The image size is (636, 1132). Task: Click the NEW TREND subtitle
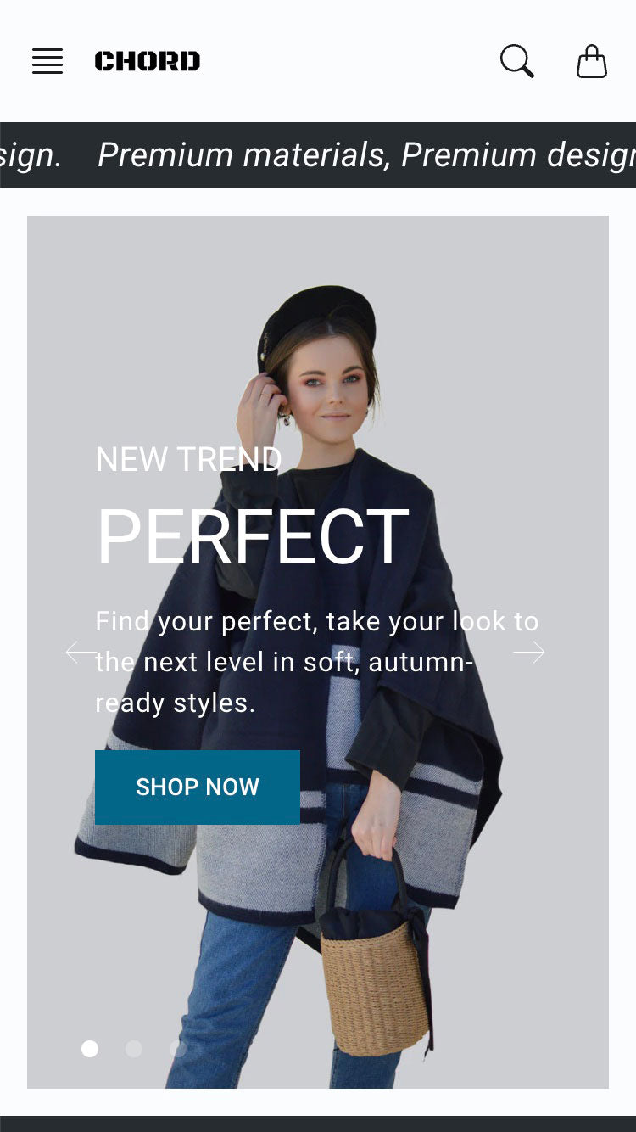coord(188,459)
